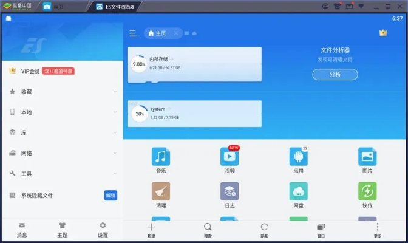Open the 内部存储 storage card
The height and width of the screenshot is (243, 408).
point(195,64)
